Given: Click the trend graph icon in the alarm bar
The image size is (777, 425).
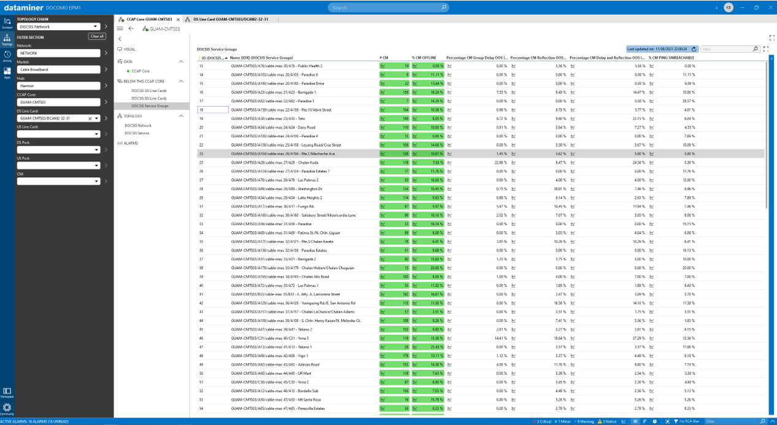Looking at the screenshot, I should (624, 421).
